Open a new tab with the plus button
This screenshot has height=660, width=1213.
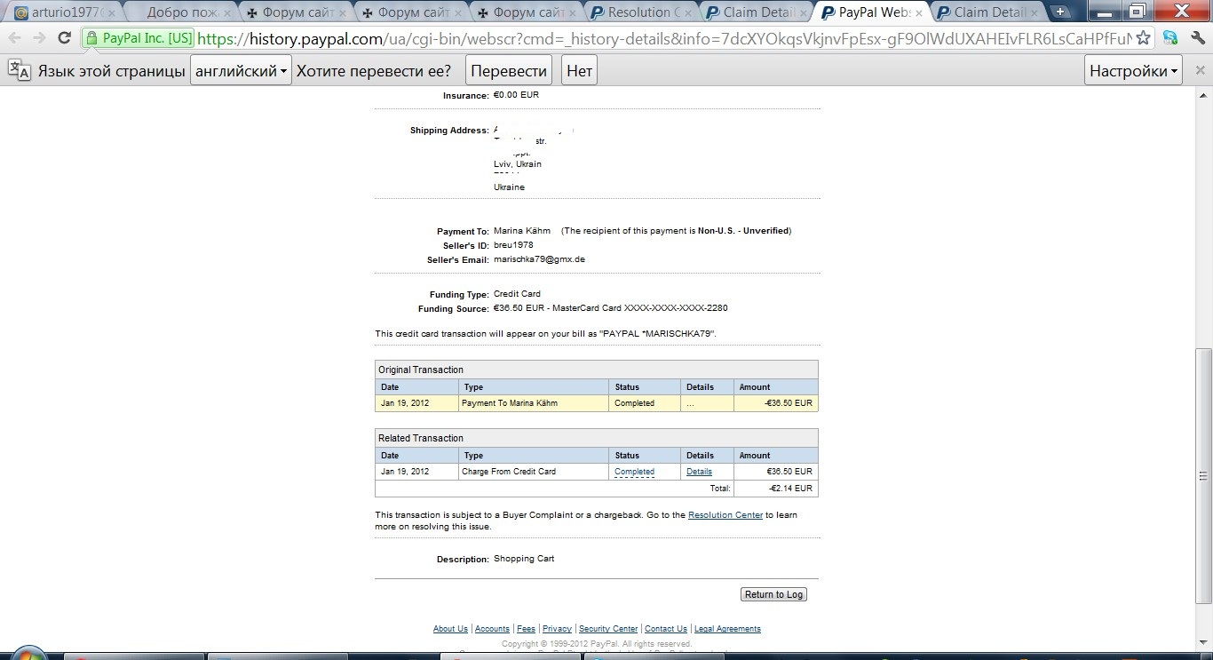click(x=1060, y=12)
